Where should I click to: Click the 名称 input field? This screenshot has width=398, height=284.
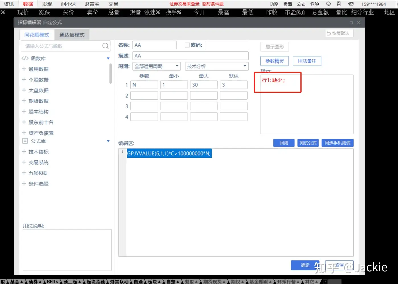(154, 45)
